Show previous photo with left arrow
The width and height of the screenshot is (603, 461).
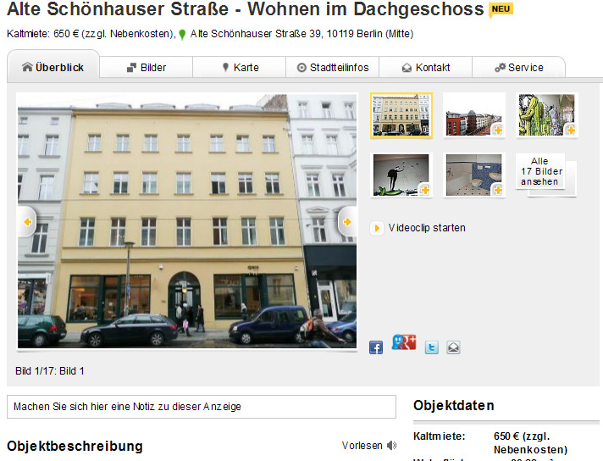[x=27, y=222]
